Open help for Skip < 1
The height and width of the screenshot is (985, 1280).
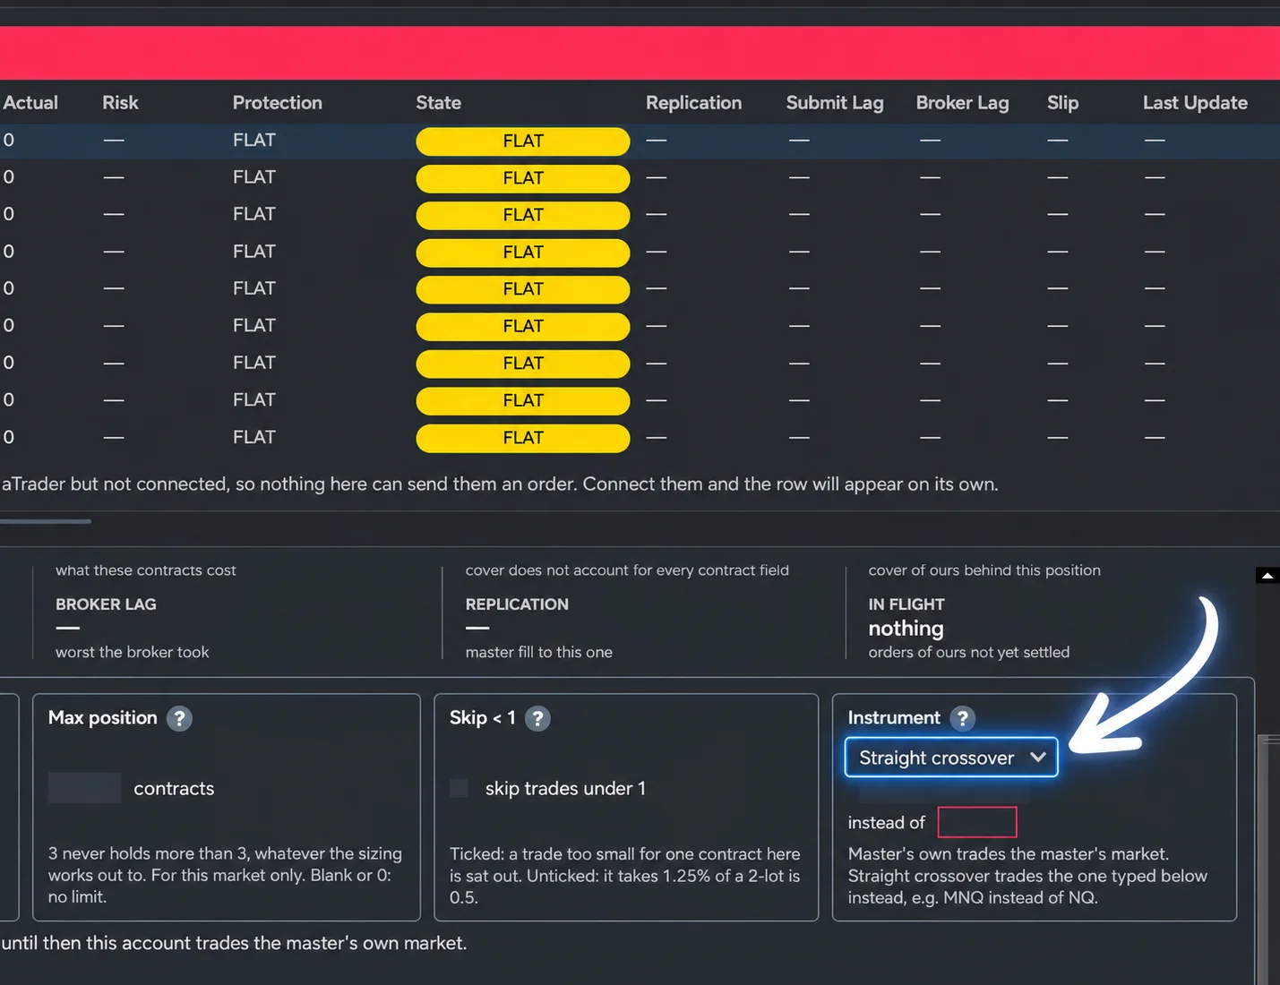[x=537, y=718]
